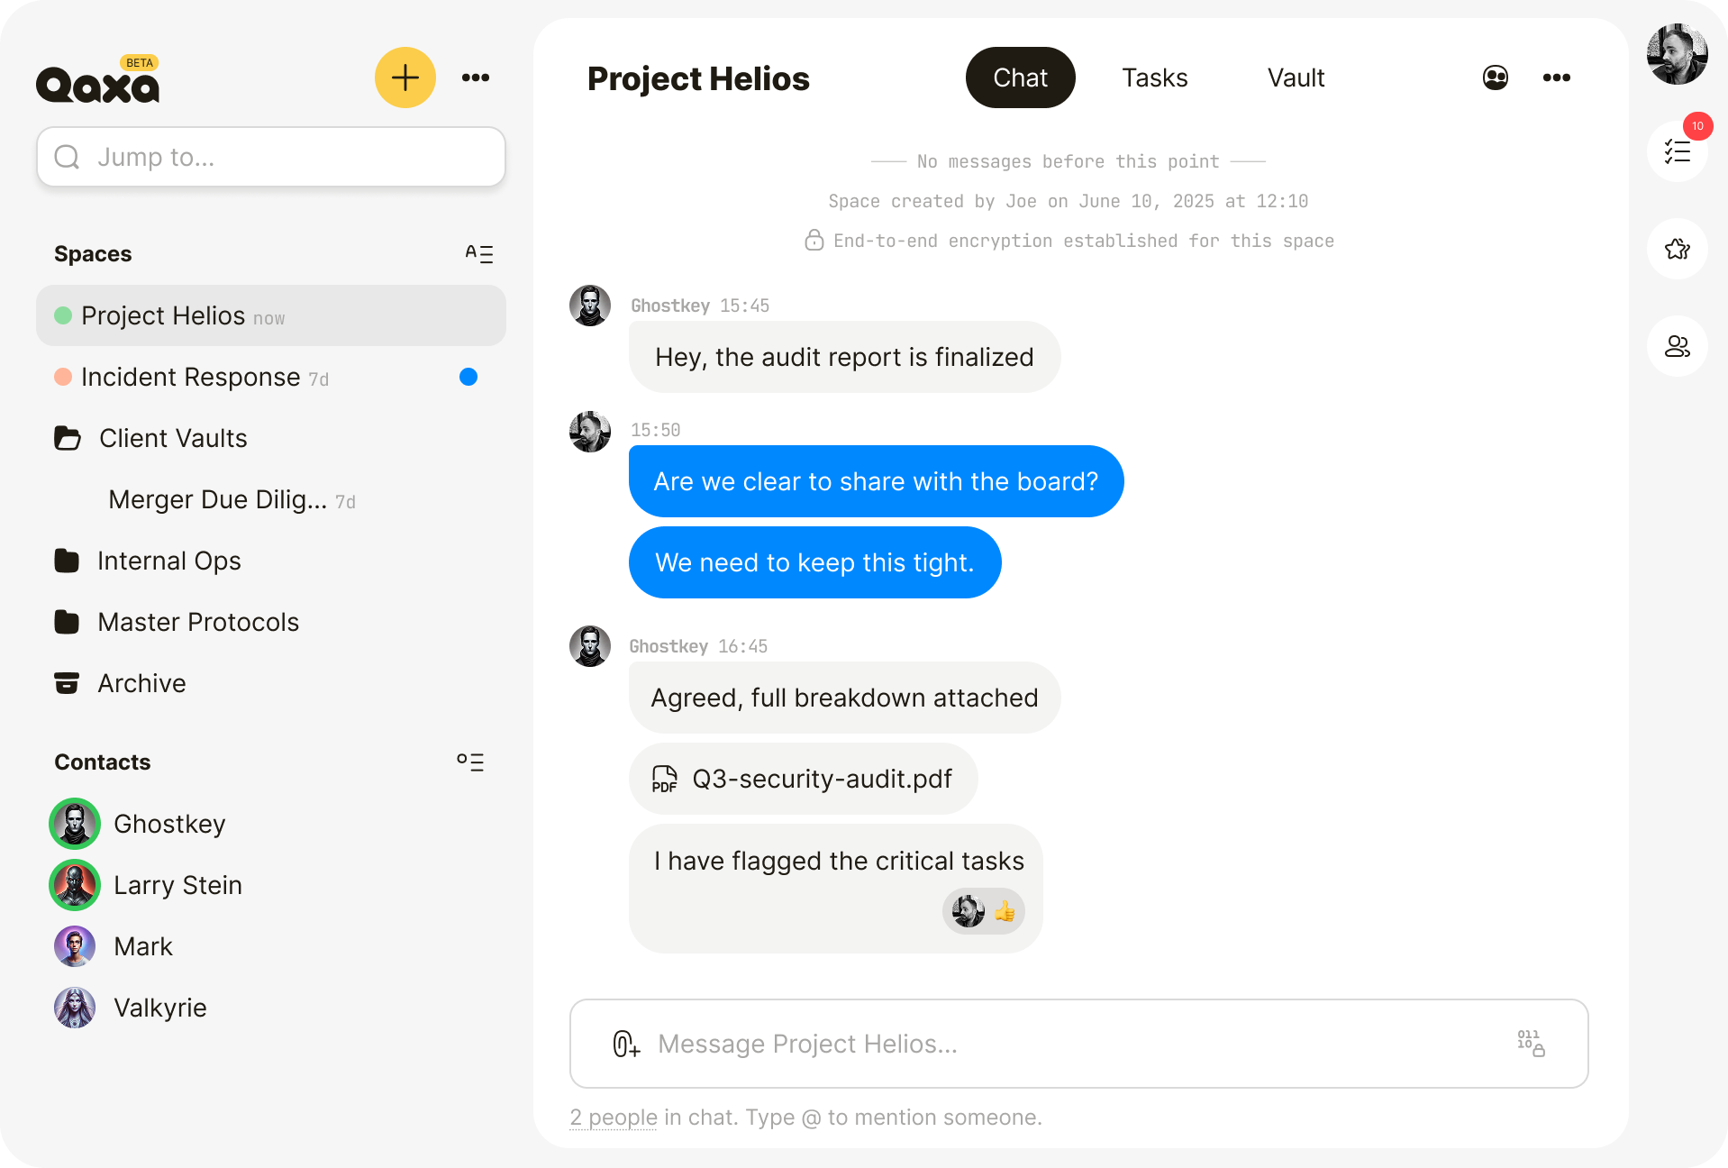Open sidebar three-dot options menu
The width and height of the screenshot is (1728, 1168).
click(x=476, y=78)
